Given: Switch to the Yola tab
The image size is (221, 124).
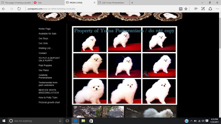Looking at the screenshot, I should click(48, 3).
